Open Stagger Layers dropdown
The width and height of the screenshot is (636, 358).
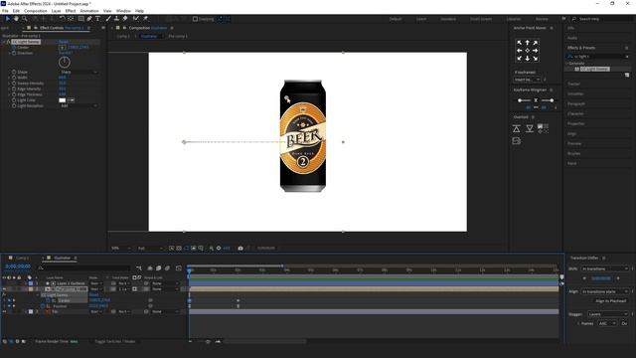607,314
